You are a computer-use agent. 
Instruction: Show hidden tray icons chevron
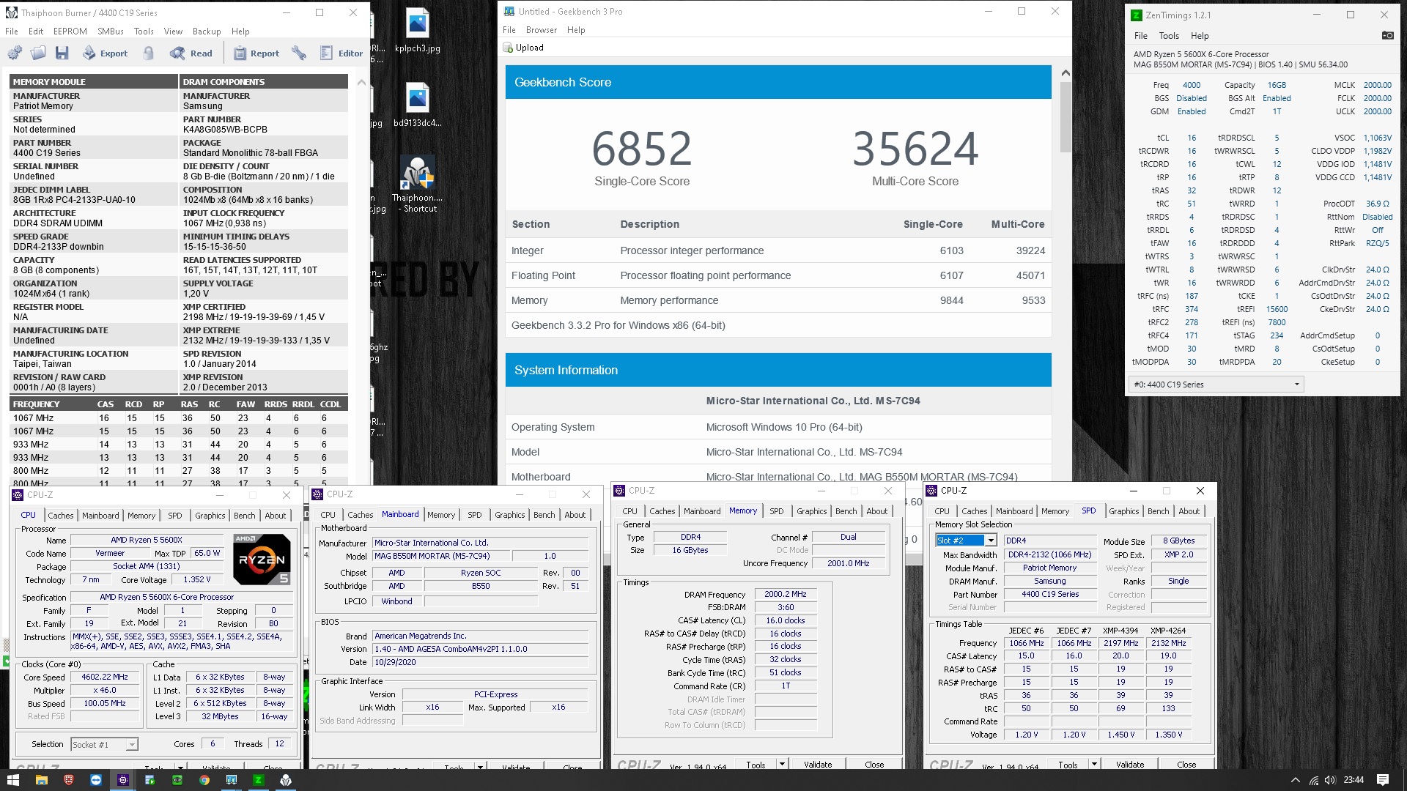1295,780
